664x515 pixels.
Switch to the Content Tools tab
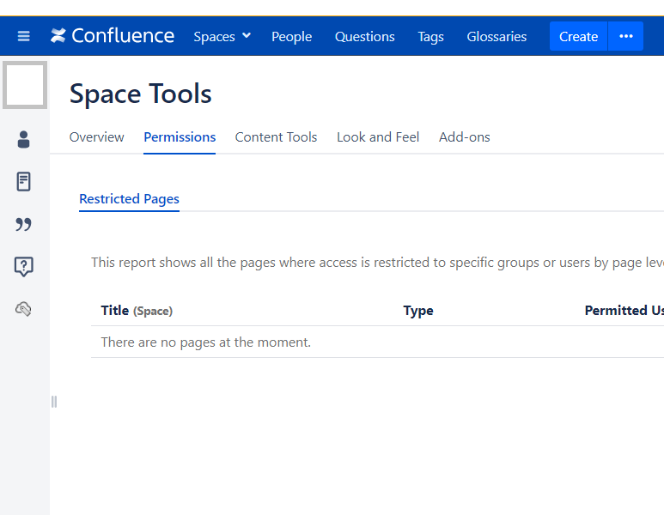pyautogui.click(x=276, y=137)
